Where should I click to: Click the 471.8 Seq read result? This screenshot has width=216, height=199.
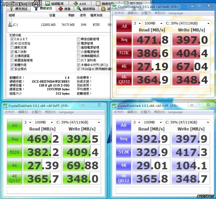(152, 40)
